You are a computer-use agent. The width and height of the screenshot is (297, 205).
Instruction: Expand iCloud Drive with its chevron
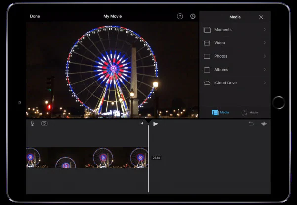pos(265,83)
